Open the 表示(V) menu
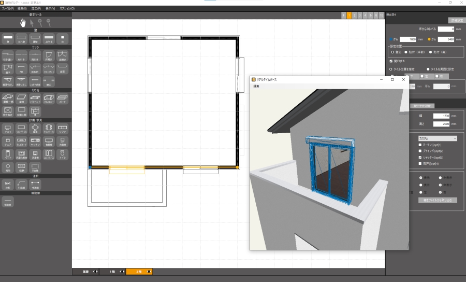466x282 pixels. [x=51, y=9]
